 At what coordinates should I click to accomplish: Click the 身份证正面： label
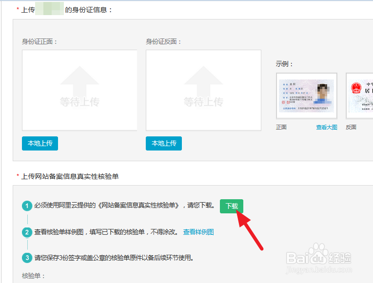click(x=39, y=41)
